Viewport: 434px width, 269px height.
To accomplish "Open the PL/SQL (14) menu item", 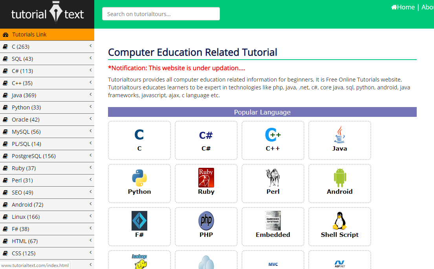I will pos(47,144).
